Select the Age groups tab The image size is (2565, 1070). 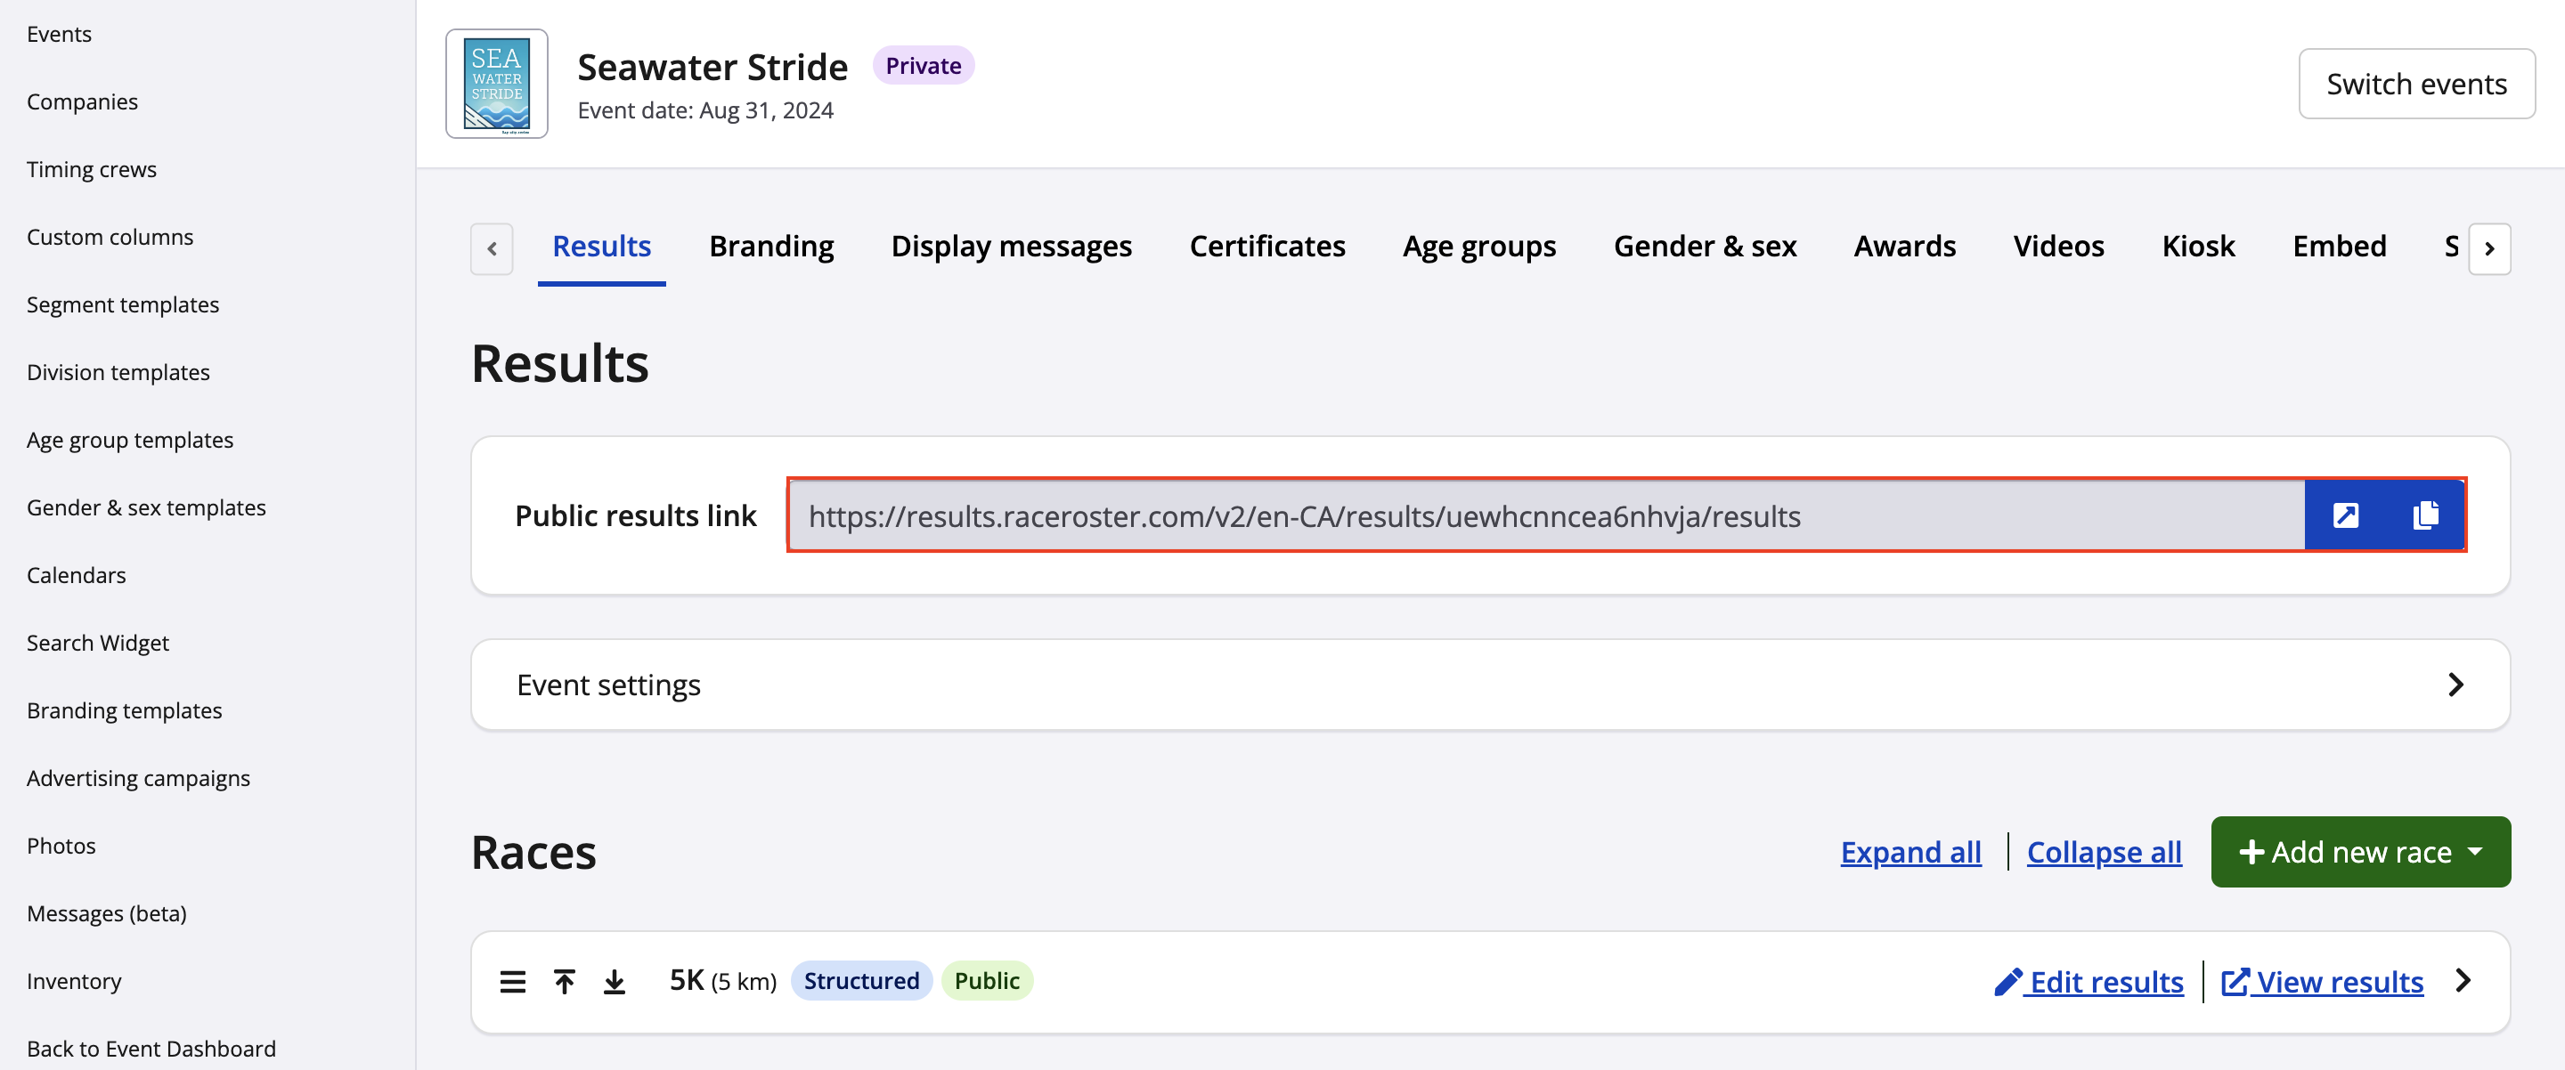coord(1478,246)
